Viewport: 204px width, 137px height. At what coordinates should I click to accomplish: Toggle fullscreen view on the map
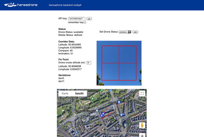tap(142, 94)
